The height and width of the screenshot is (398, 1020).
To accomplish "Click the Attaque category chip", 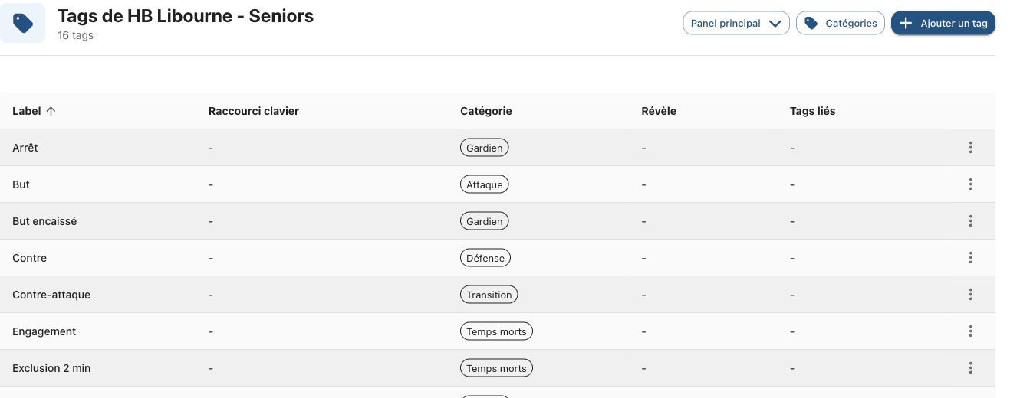I will [x=485, y=184].
